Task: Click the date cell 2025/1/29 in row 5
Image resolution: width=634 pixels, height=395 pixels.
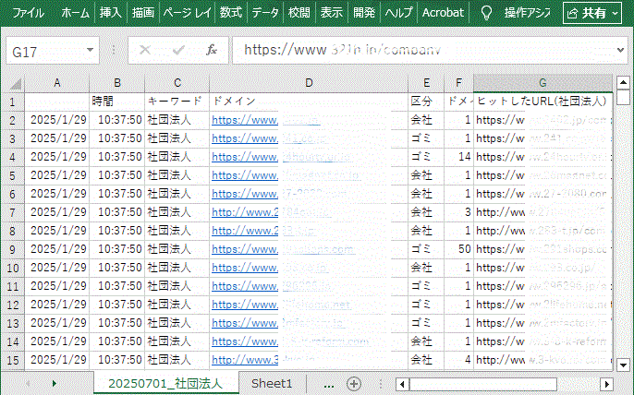Action: 57,175
